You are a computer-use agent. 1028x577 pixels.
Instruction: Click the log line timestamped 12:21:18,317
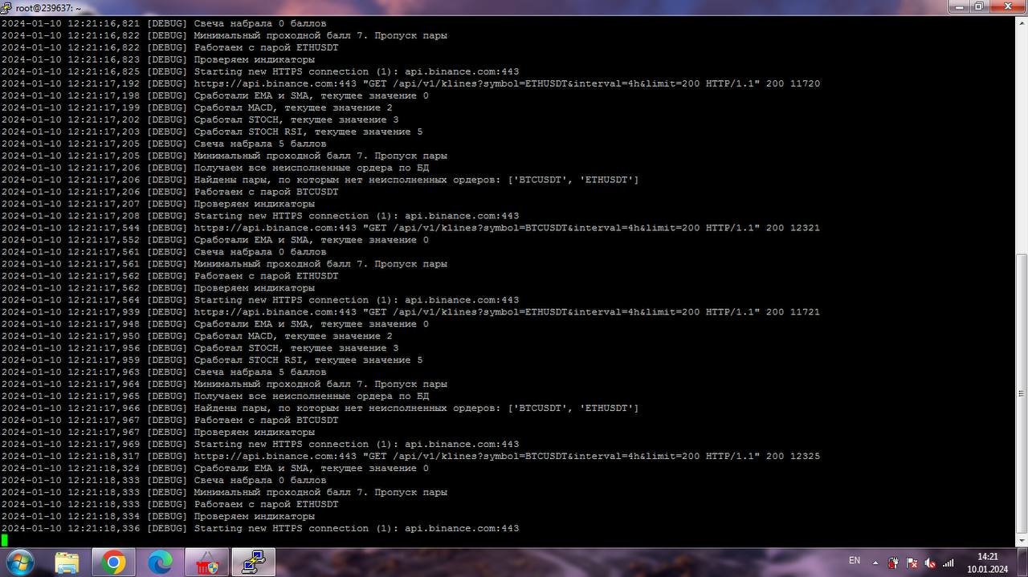coord(410,456)
